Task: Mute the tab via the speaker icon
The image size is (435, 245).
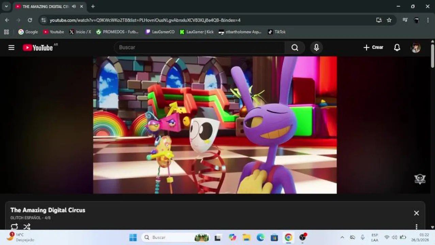Action: 74,6
